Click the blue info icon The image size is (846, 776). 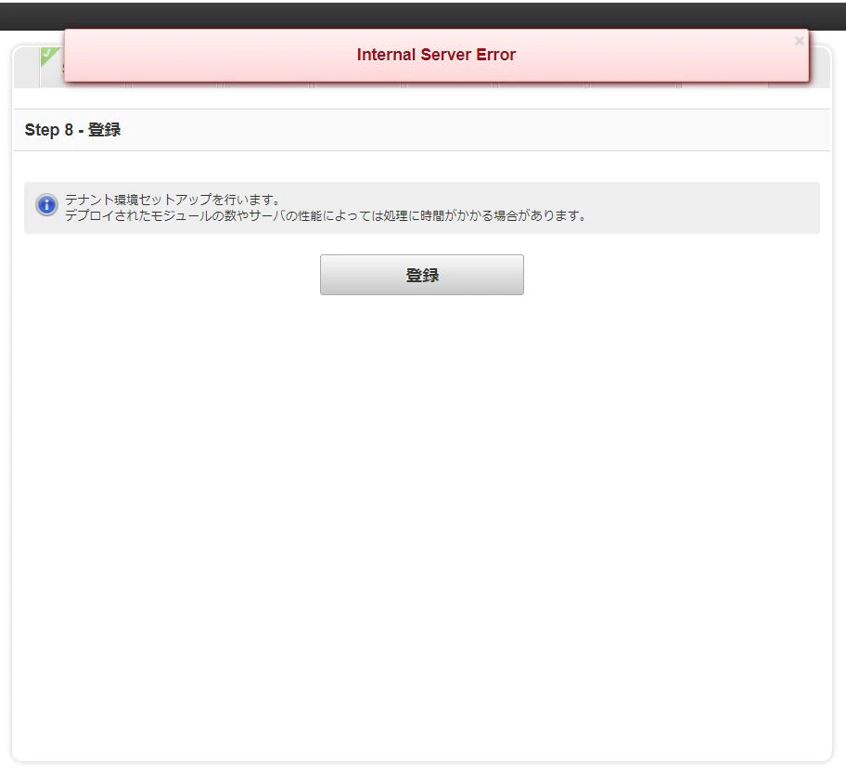(x=47, y=205)
